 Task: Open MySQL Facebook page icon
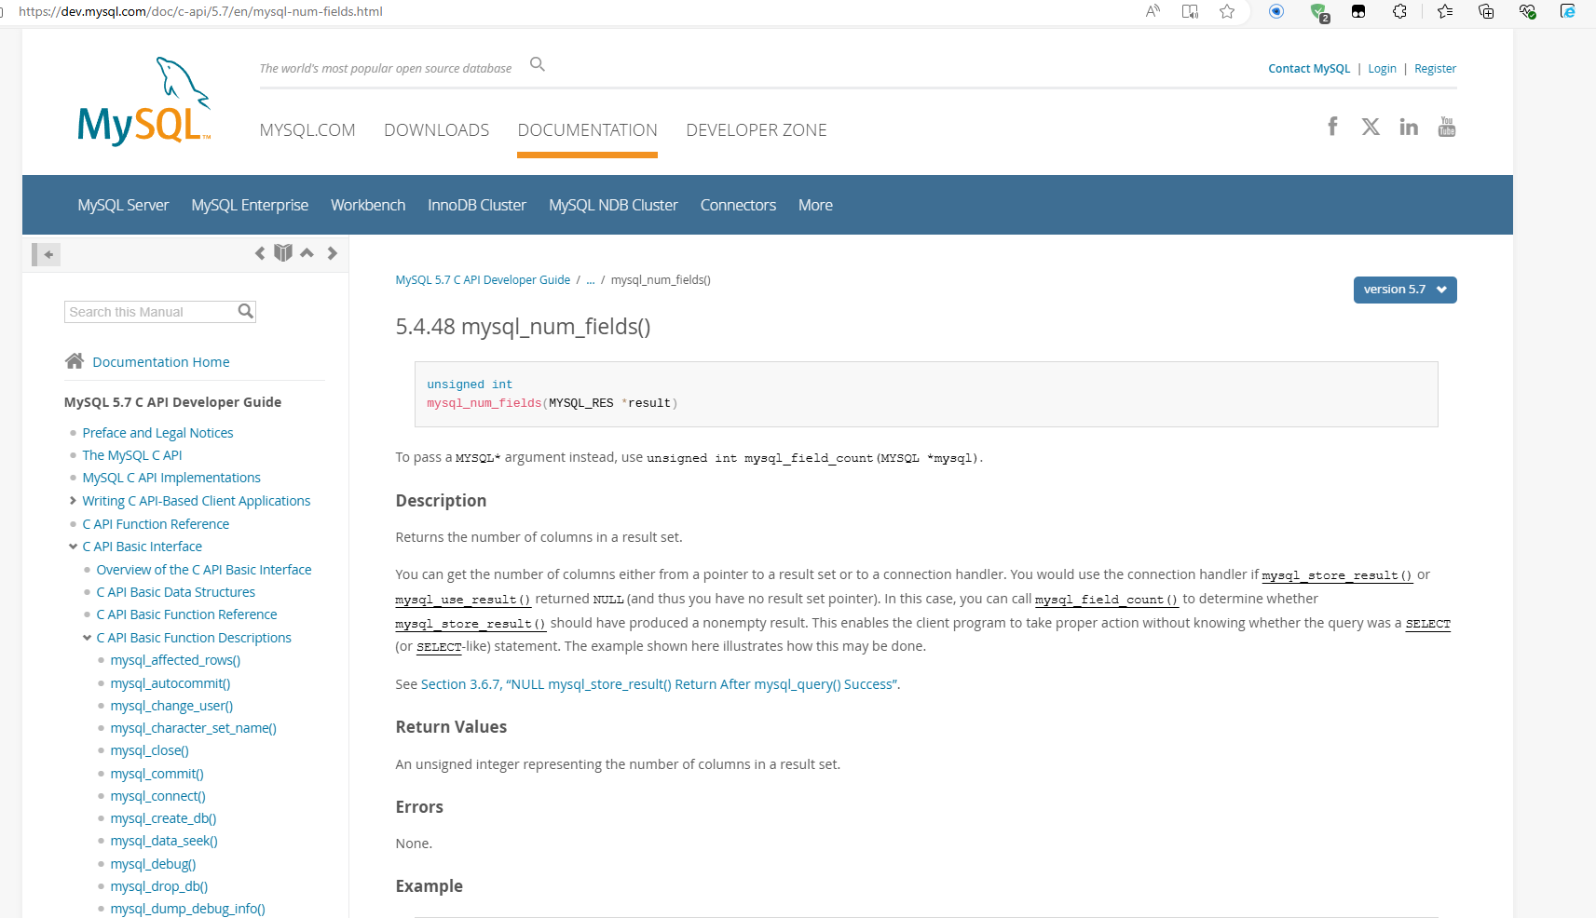coord(1332,127)
